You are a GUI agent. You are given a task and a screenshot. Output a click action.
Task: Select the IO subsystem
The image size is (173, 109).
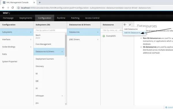(49, 88)
